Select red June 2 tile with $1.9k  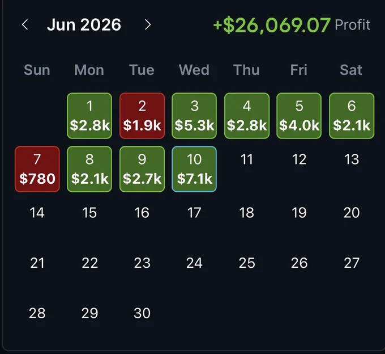tap(142, 116)
